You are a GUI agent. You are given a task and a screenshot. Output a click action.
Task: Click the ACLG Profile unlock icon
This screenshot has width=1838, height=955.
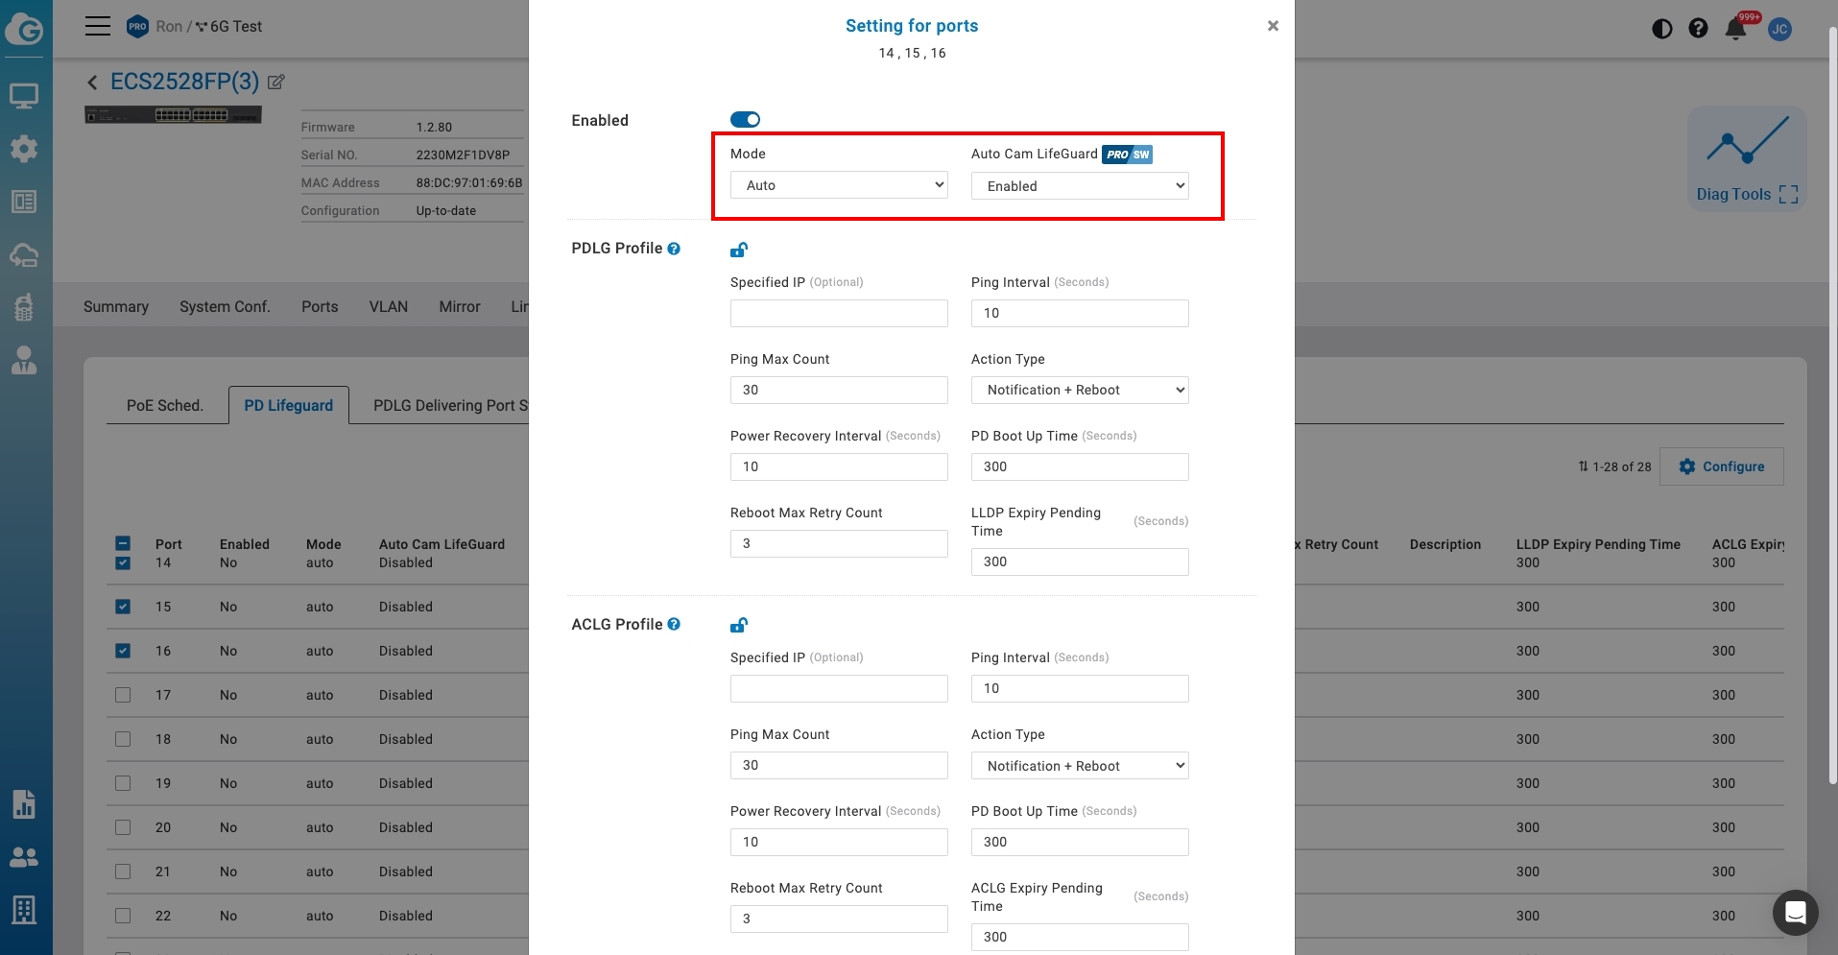738,625
